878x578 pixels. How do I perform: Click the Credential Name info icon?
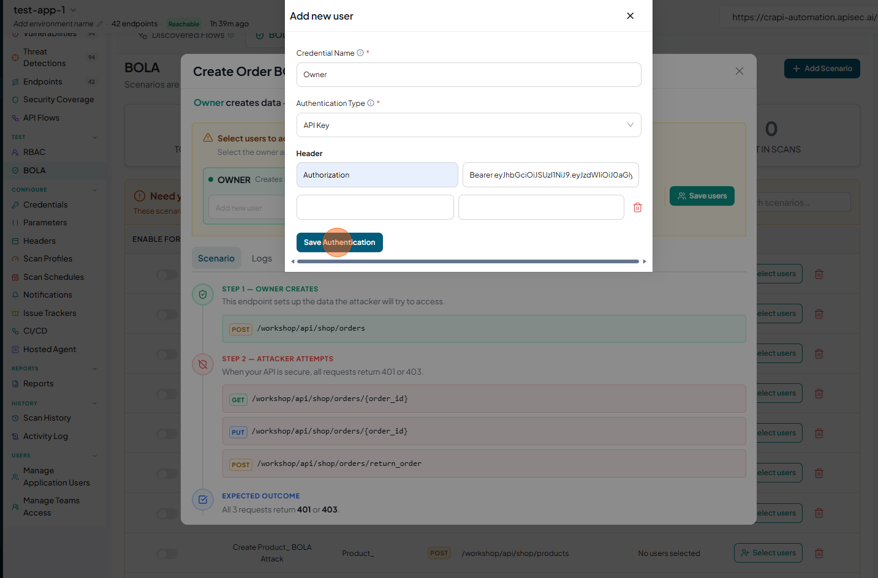(360, 53)
